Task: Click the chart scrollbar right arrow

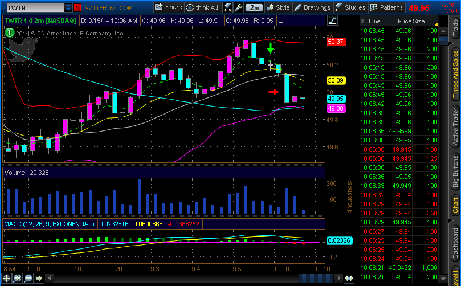Action: (x=338, y=278)
